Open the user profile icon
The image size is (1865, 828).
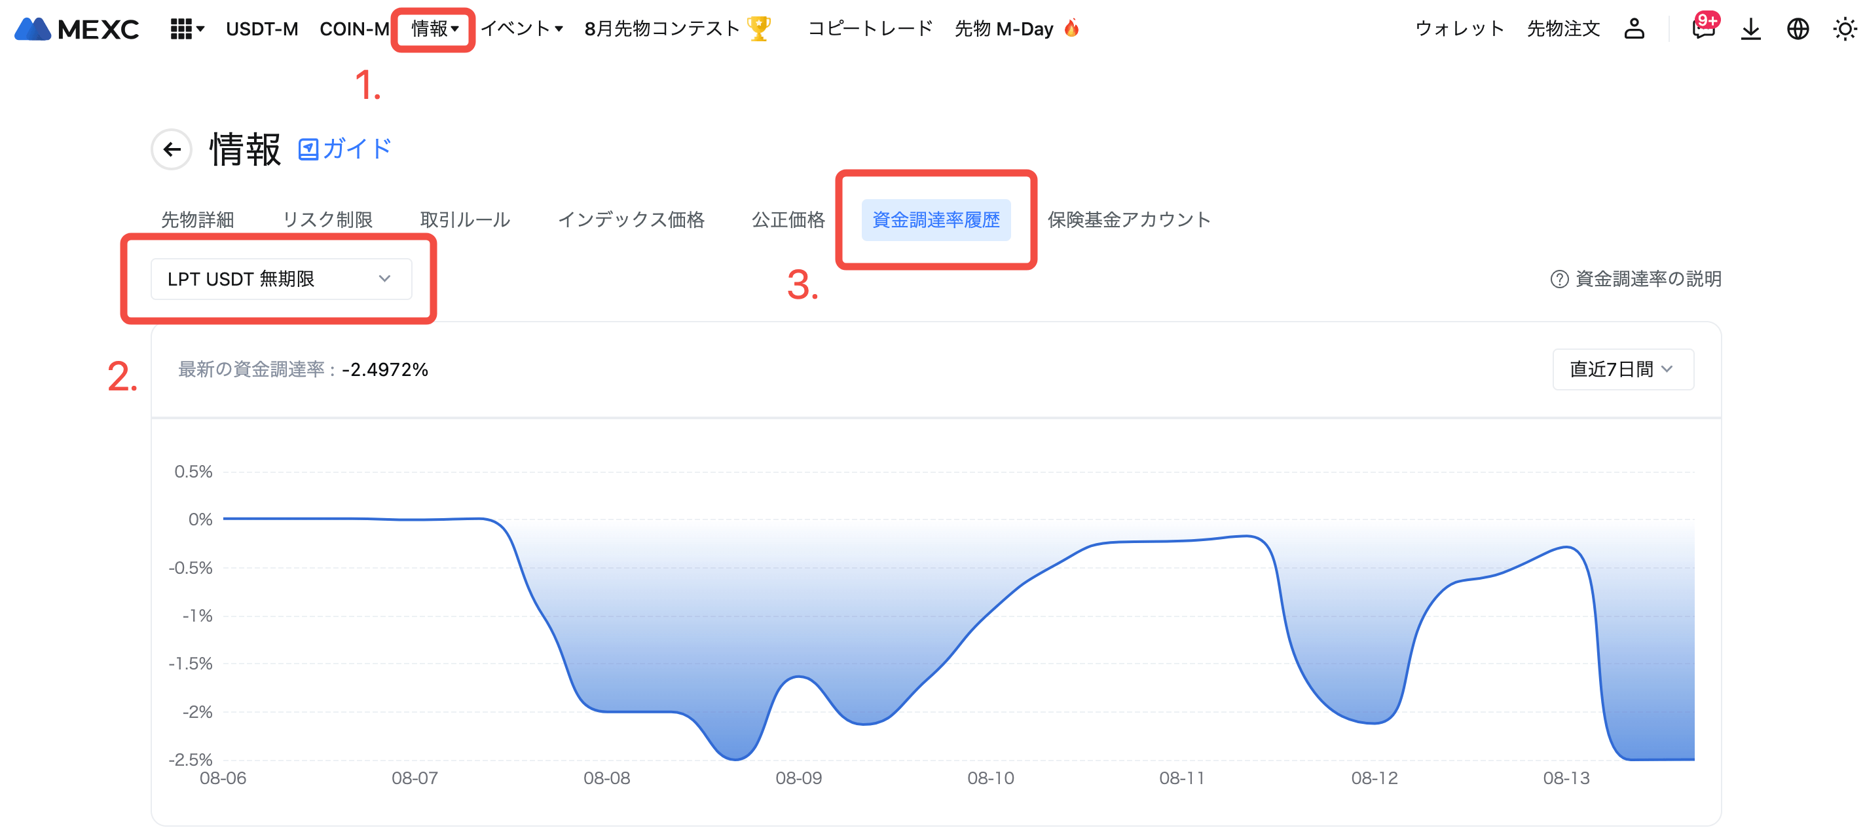point(1634,29)
